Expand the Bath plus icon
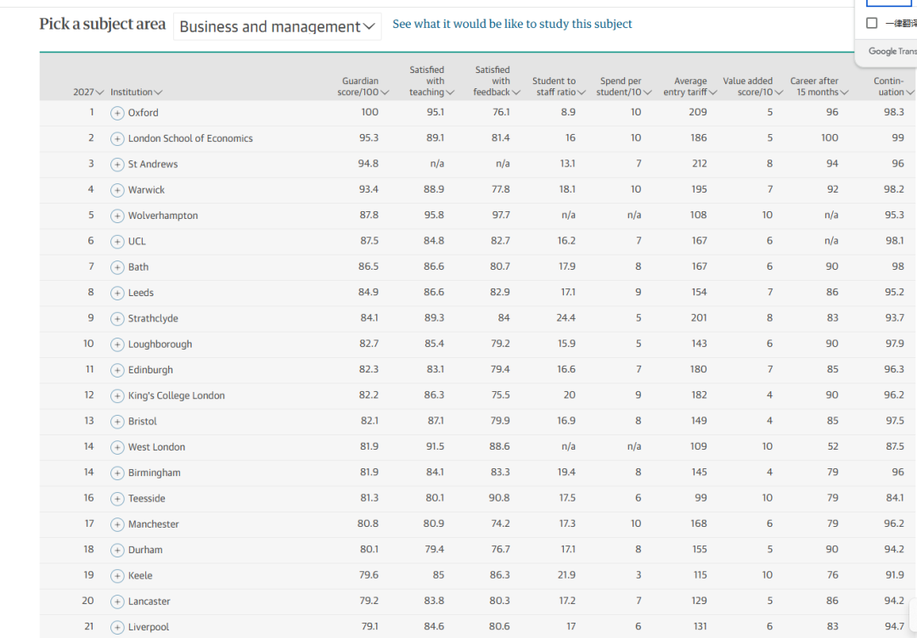Viewport: 917px width, 638px height. 117,267
